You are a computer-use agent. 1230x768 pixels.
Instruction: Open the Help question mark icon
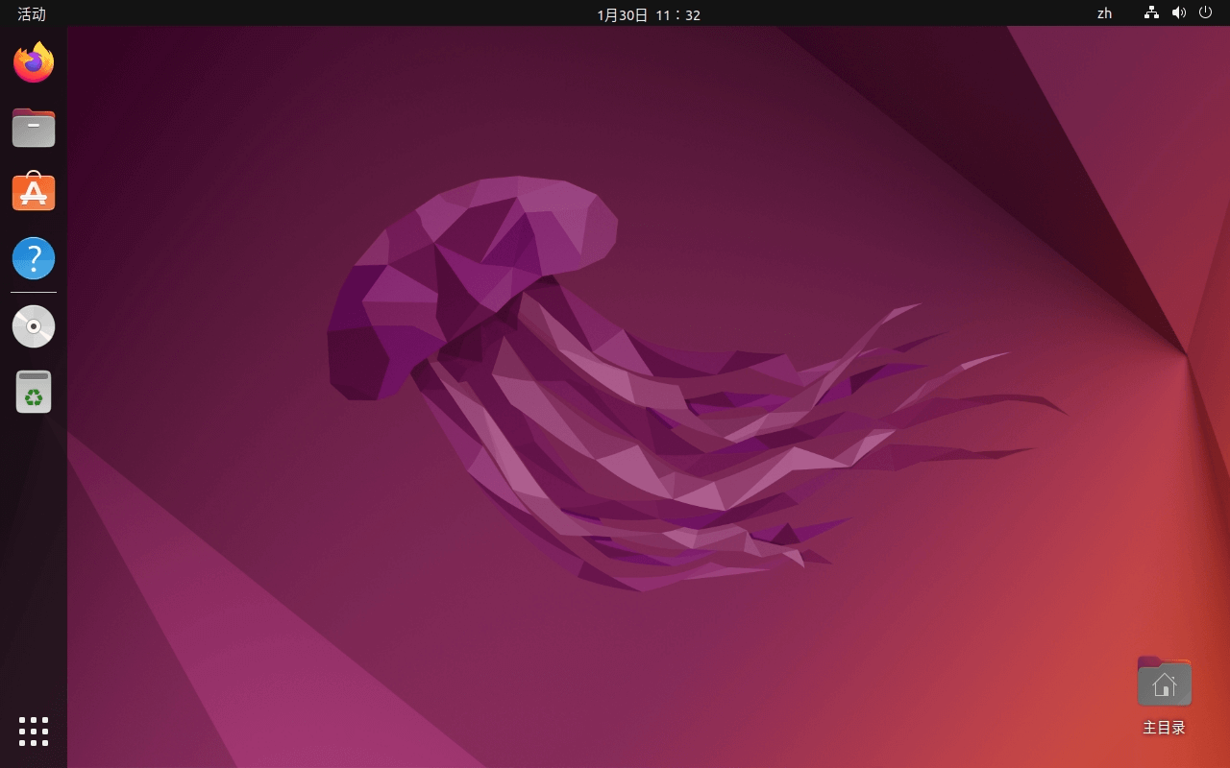(34, 258)
